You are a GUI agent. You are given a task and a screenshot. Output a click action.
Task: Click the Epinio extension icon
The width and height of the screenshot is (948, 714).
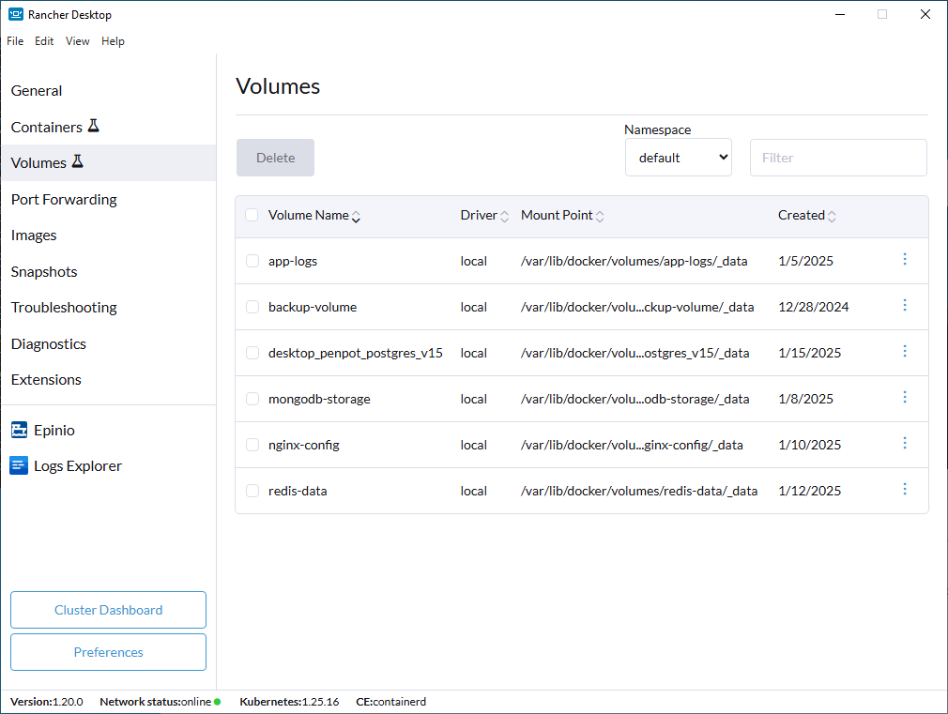point(19,430)
